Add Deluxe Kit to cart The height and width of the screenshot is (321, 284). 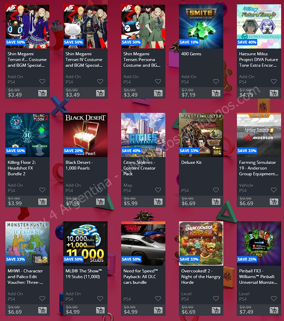click(x=216, y=202)
